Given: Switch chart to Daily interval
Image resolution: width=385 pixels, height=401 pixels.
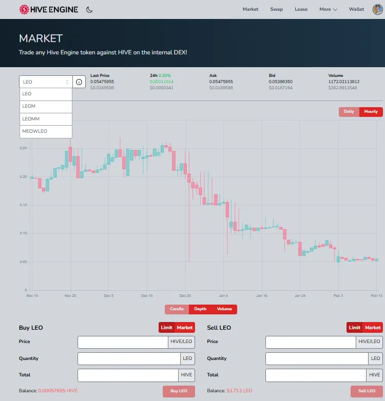Looking at the screenshot, I should [349, 112].
